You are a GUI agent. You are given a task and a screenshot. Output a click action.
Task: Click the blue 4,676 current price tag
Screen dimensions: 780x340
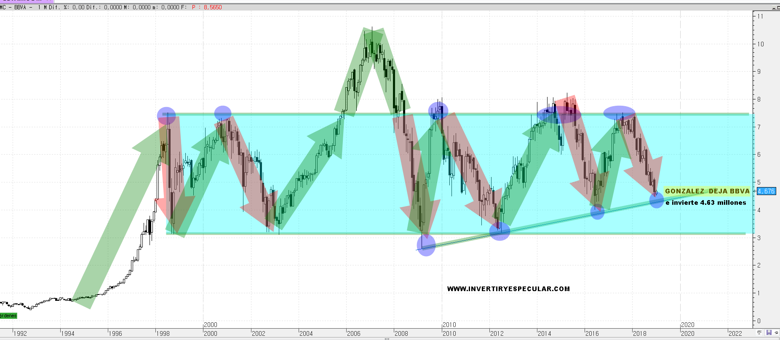766,191
